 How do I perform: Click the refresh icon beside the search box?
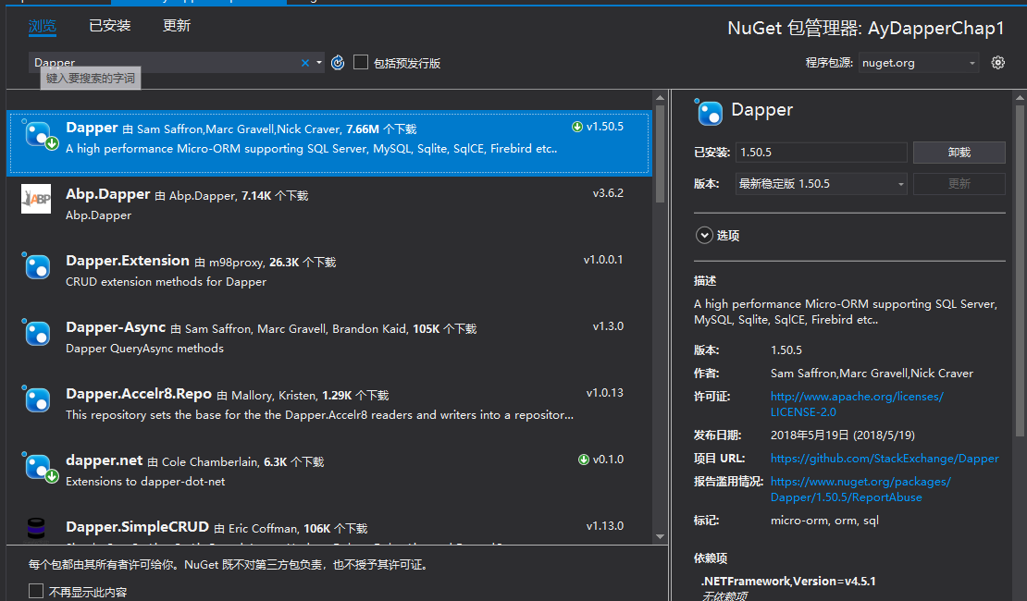click(338, 63)
